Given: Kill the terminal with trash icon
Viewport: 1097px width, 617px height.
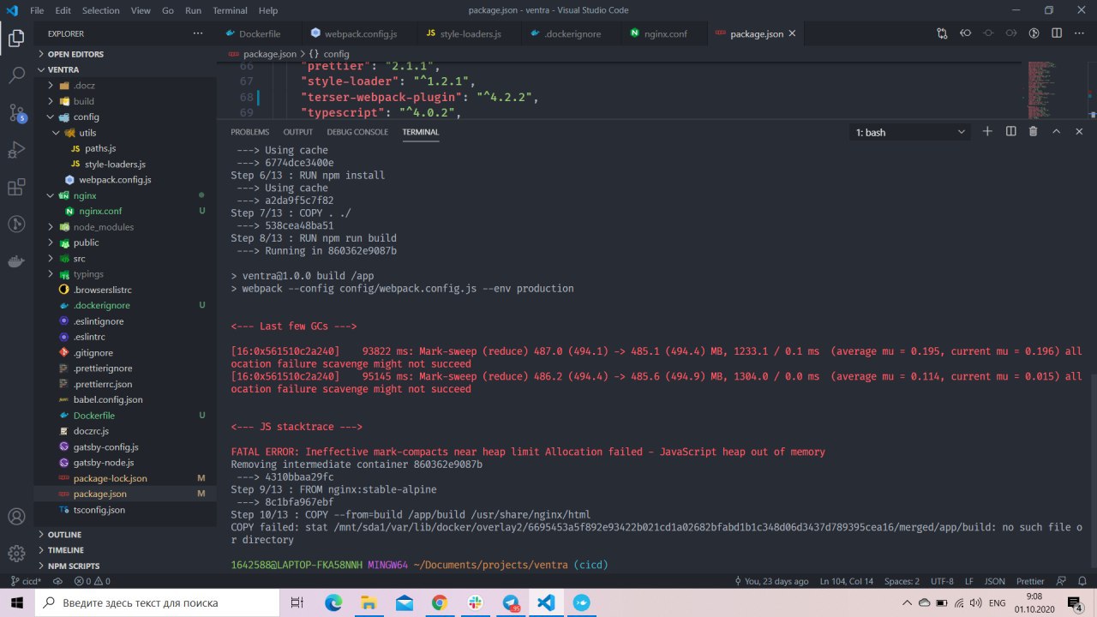Looking at the screenshot, I should pos(1033,131).
